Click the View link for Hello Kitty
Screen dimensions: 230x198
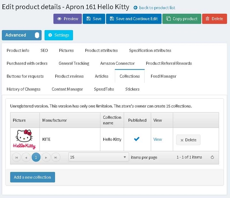[x=158, y=139]
